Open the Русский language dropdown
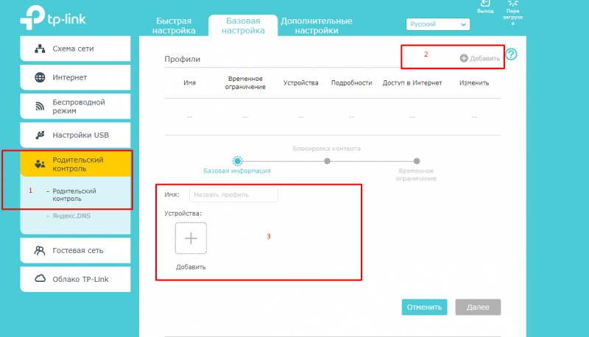Screen dimensions: 589x337 (438, 24)
